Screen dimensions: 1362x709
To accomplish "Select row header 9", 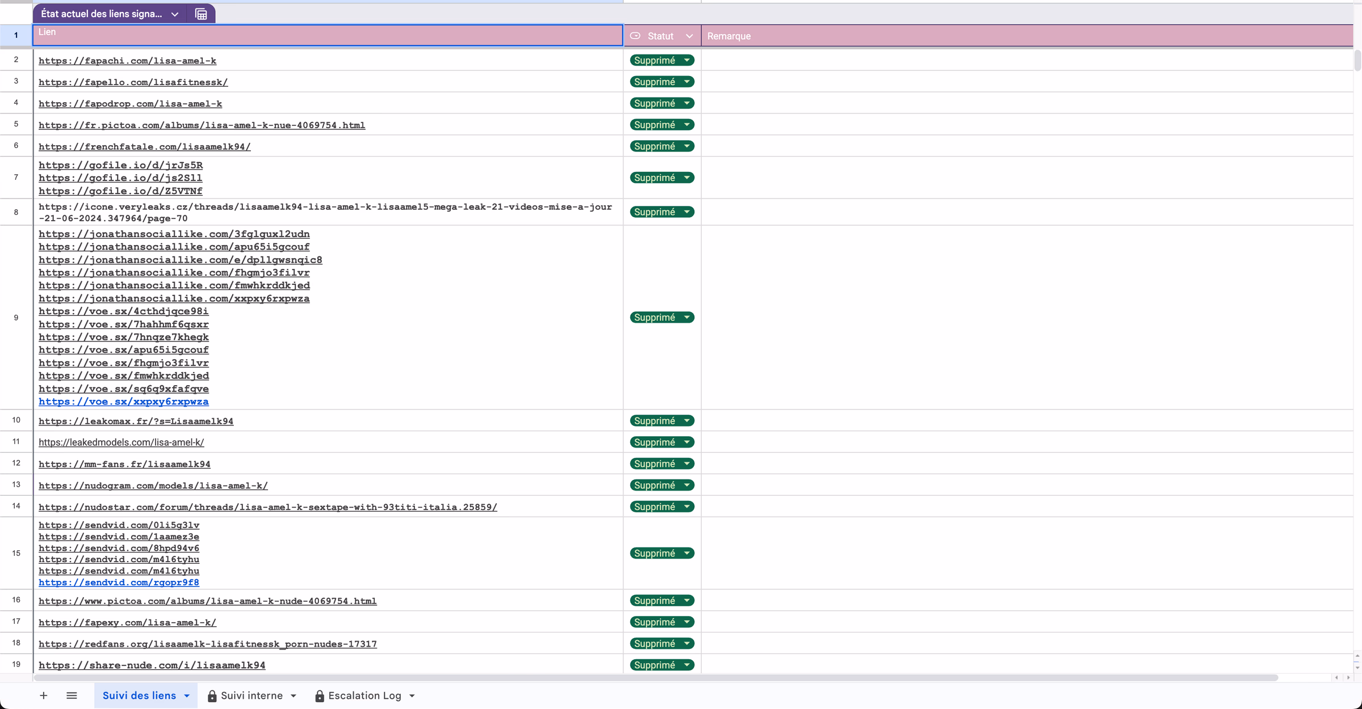I will [16, 318].
